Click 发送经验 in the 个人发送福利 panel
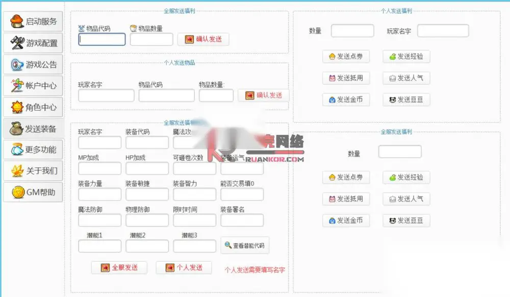The image size is (510, 297). coord(406,57)
